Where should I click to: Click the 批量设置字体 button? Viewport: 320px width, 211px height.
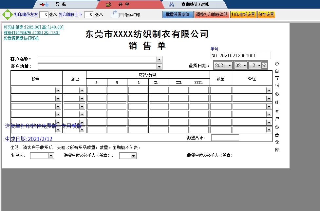pyautogui.click(x=178, y=14)
